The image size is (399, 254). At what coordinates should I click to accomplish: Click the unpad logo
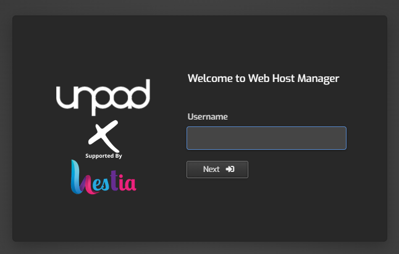coord(103,97)
